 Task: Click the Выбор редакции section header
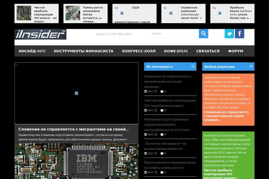(228, 67)
